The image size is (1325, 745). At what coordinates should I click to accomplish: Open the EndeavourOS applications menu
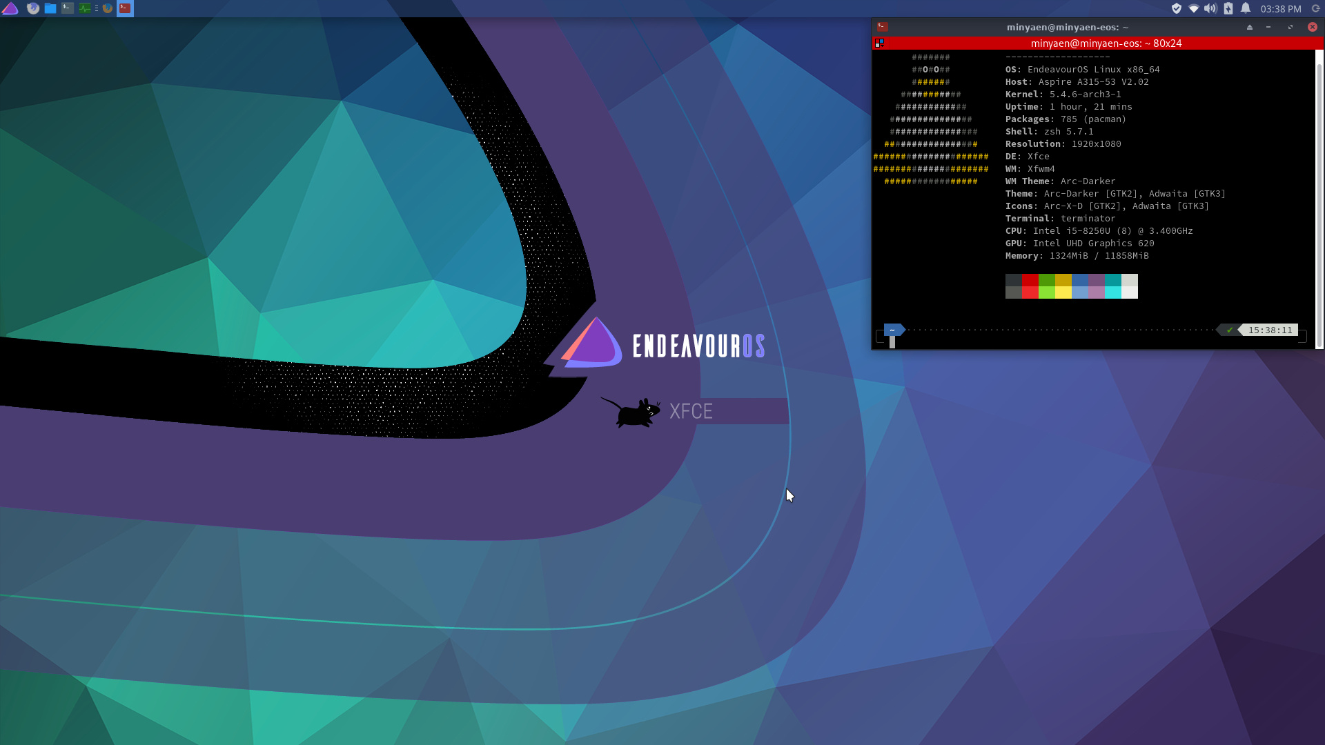(10, 8)
